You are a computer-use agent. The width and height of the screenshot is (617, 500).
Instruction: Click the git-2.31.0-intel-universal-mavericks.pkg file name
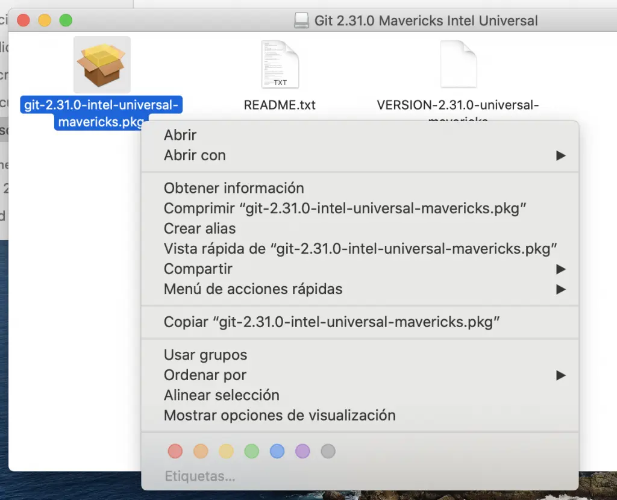tap(101, 113)
